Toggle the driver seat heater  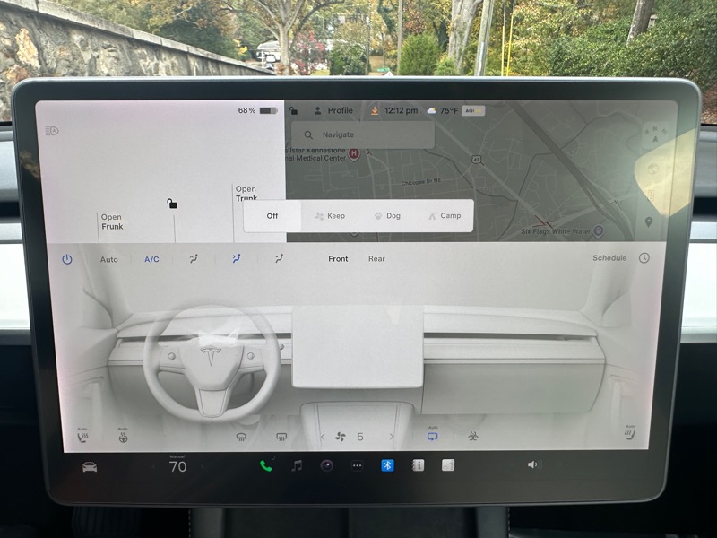pyautogui.click(x=82, y=438)
